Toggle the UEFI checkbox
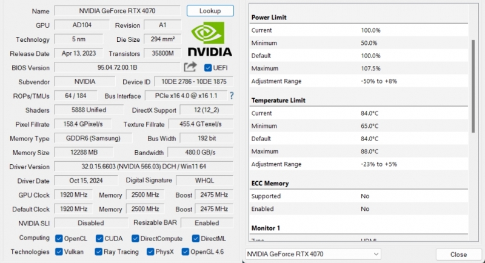485x263 pixels. click(208, 68)
